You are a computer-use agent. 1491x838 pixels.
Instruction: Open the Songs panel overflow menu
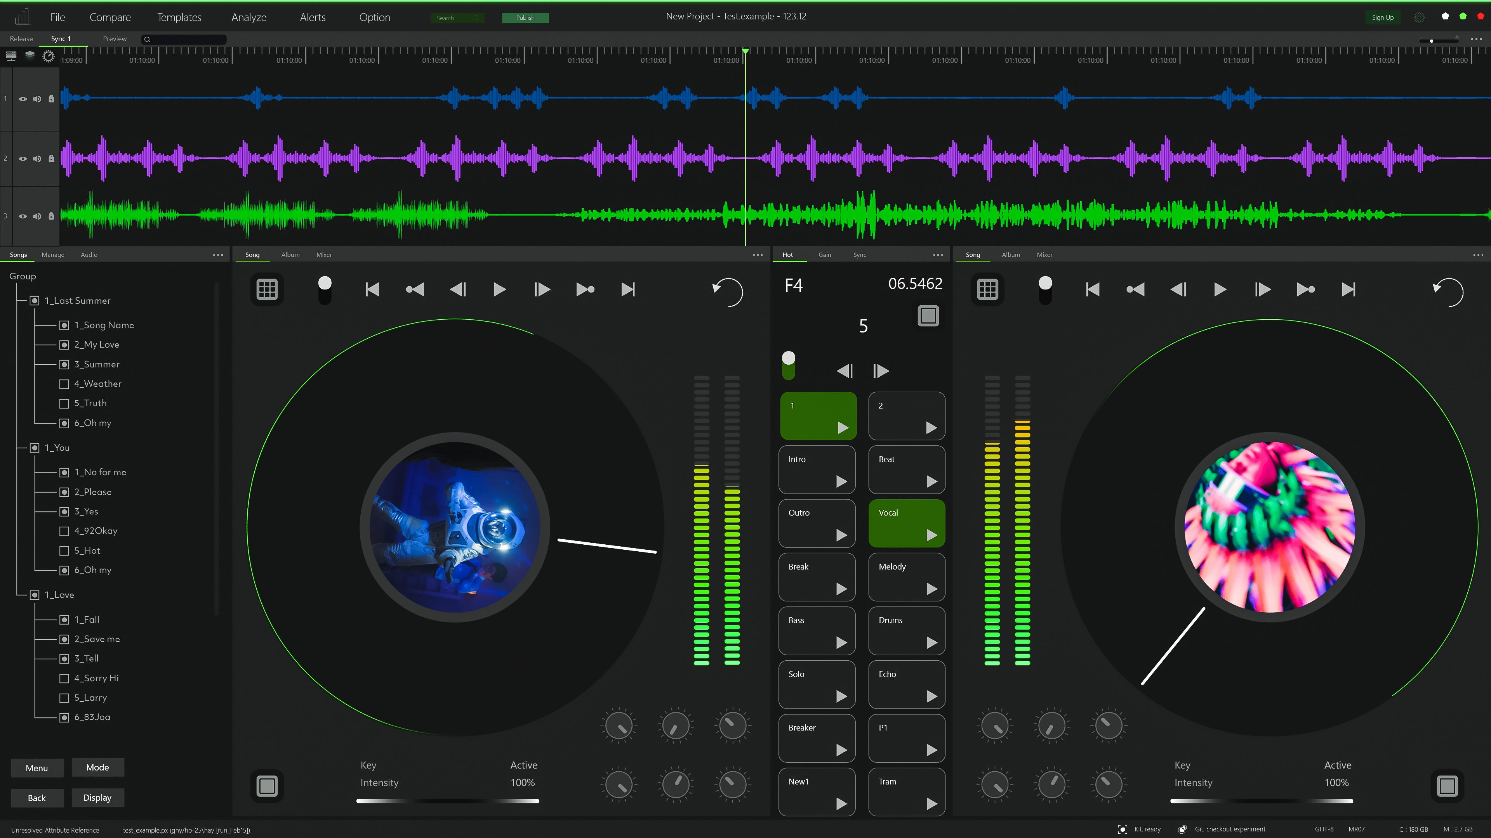click(x=218, y=255)
